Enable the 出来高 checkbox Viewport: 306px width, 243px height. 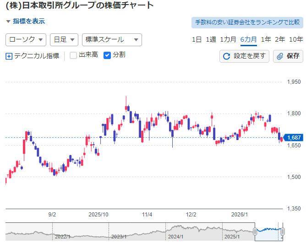click(73, 55)
